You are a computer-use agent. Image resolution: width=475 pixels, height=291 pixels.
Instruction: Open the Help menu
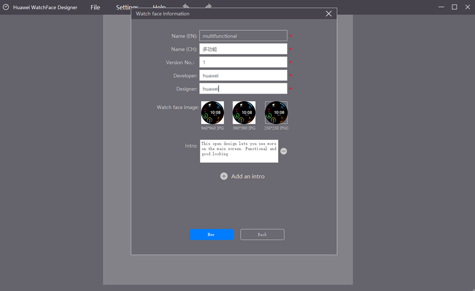point(159,7)
